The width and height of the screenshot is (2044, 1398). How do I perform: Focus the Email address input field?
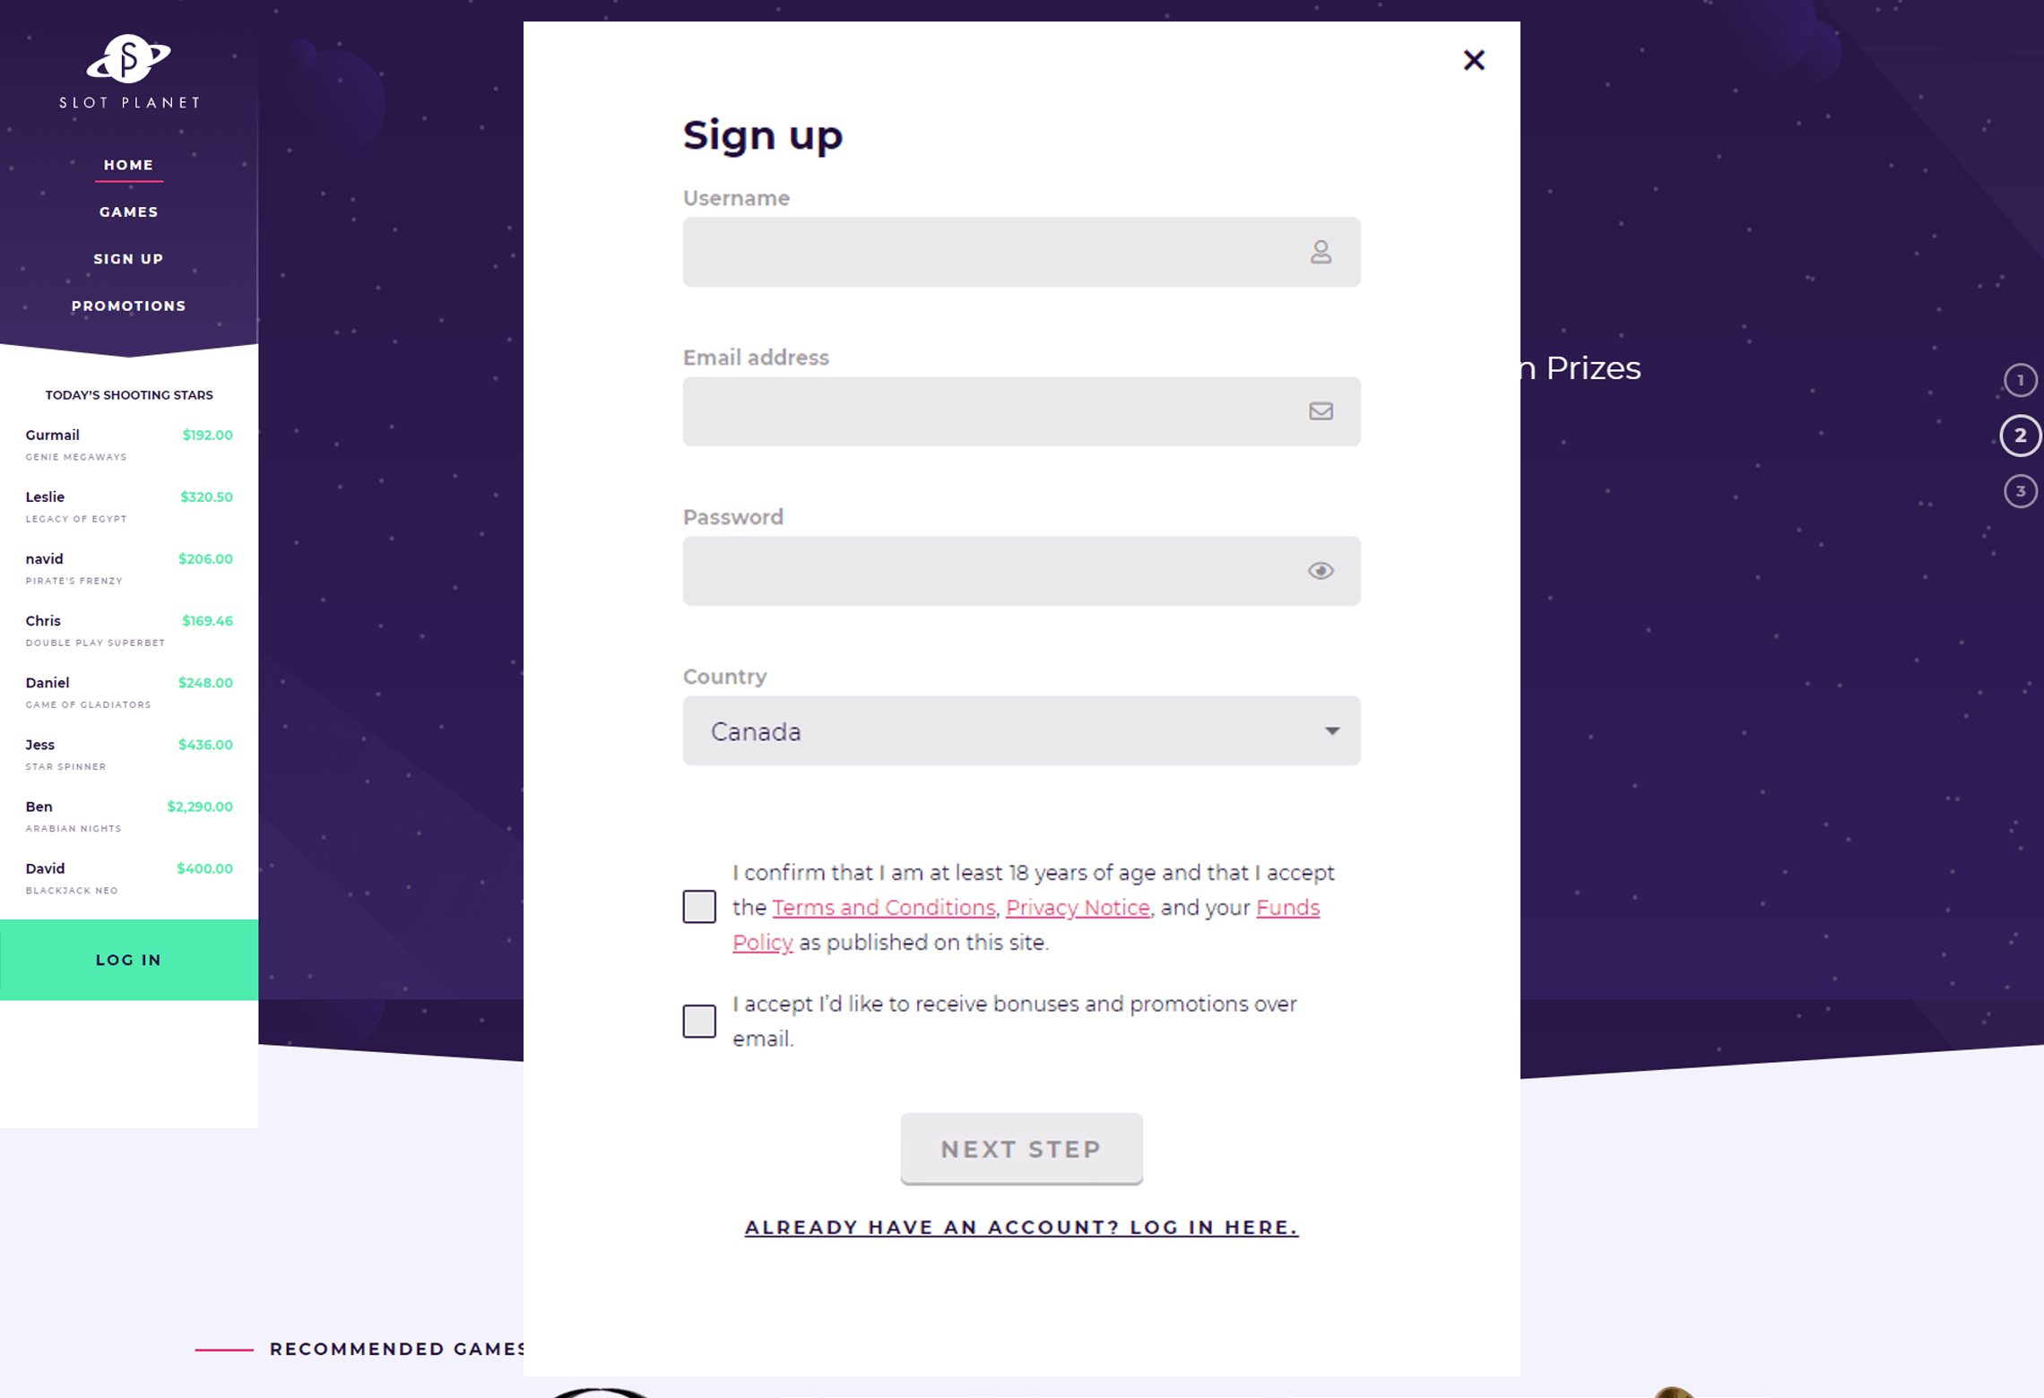(x=1021, y=411)
